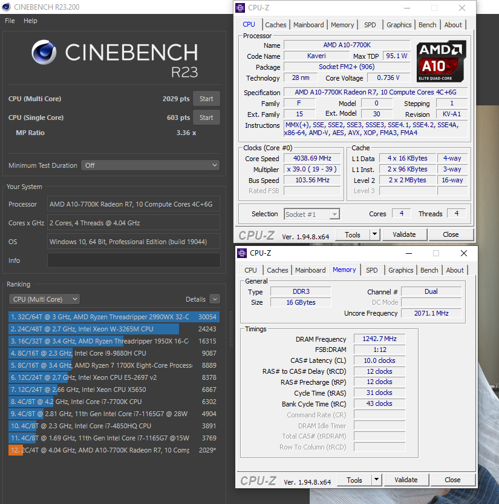Select the i7-1165G7 @15W ranking row

[114, 438]
